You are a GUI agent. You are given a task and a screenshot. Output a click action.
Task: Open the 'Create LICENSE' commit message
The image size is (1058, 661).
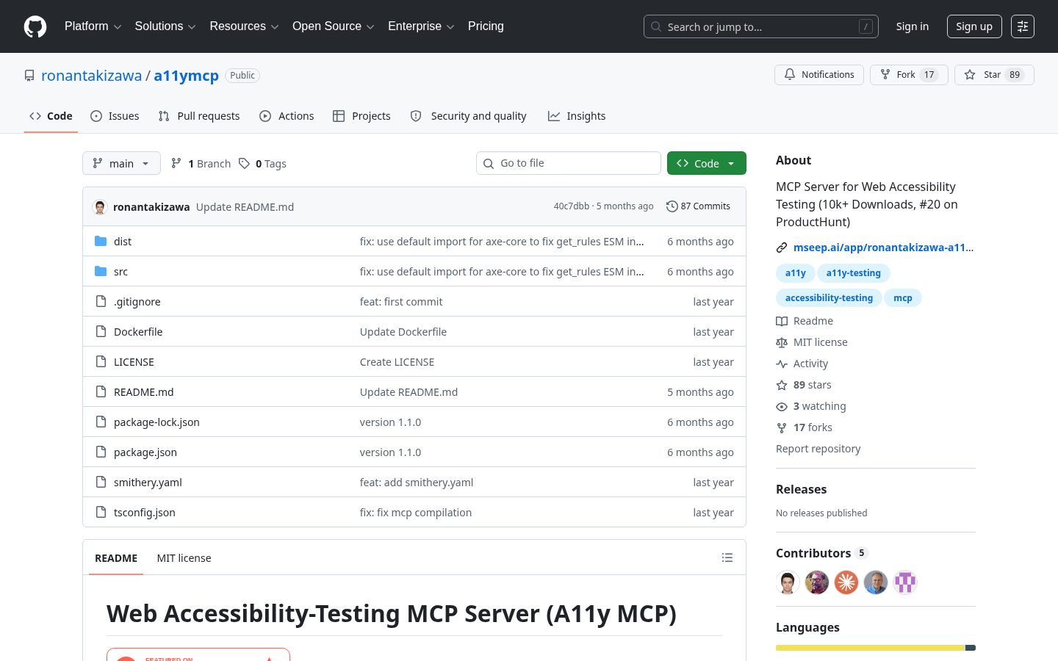click(397, 362)
